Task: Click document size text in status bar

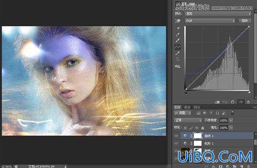Action: pos(41,167)
